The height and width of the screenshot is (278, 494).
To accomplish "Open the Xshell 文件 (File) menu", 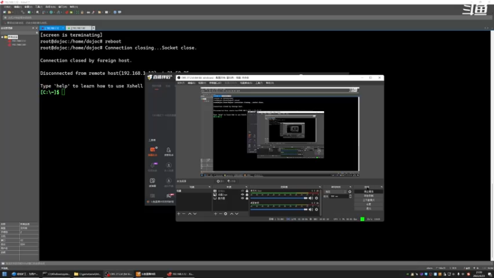I will 7,7.
